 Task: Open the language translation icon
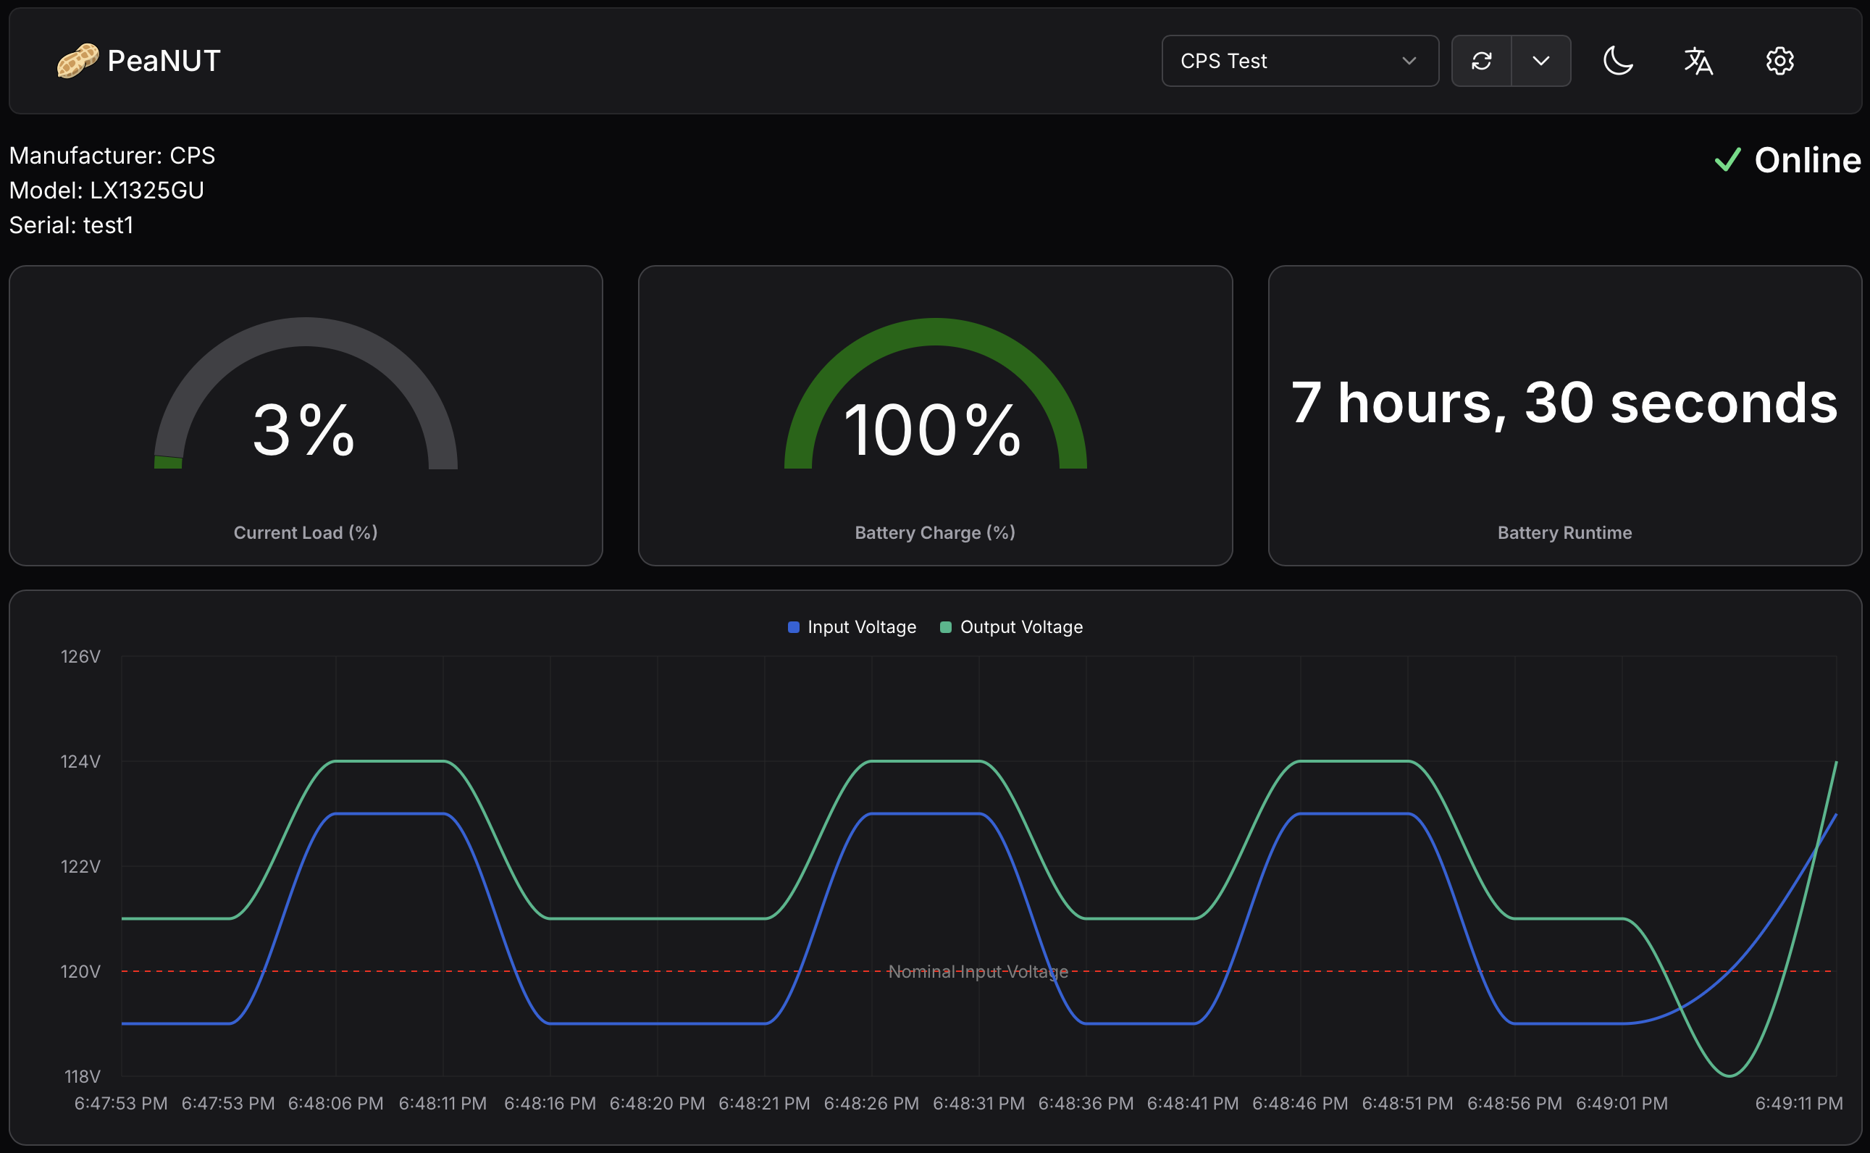click(1698, 61)
